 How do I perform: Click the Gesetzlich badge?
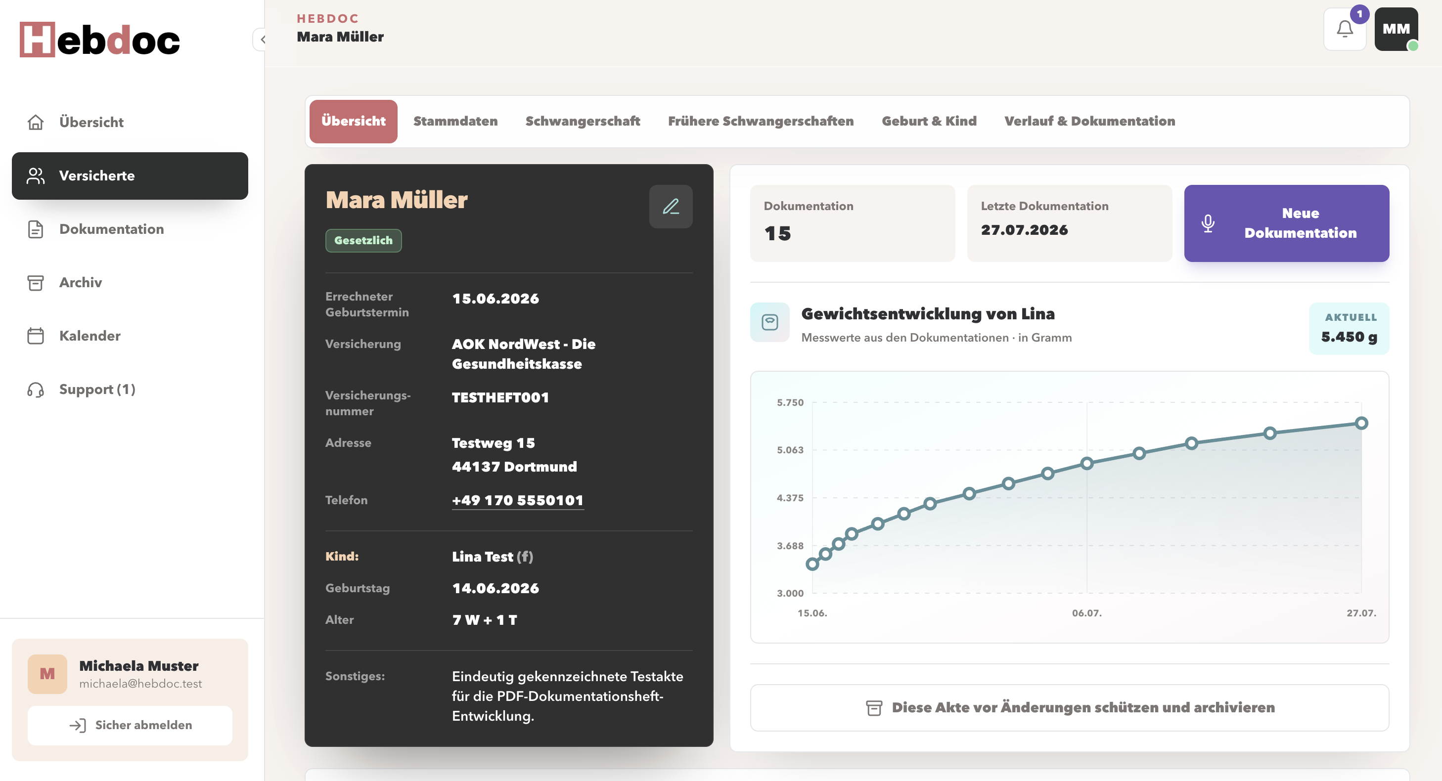pos(363,241)
